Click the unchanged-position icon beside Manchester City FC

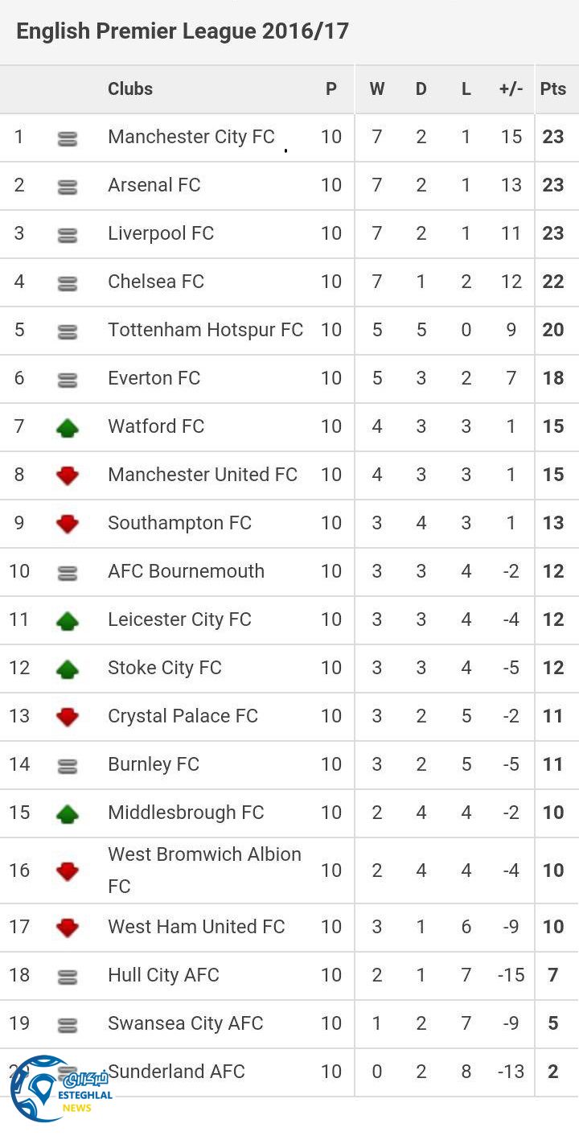pos(68,138)
